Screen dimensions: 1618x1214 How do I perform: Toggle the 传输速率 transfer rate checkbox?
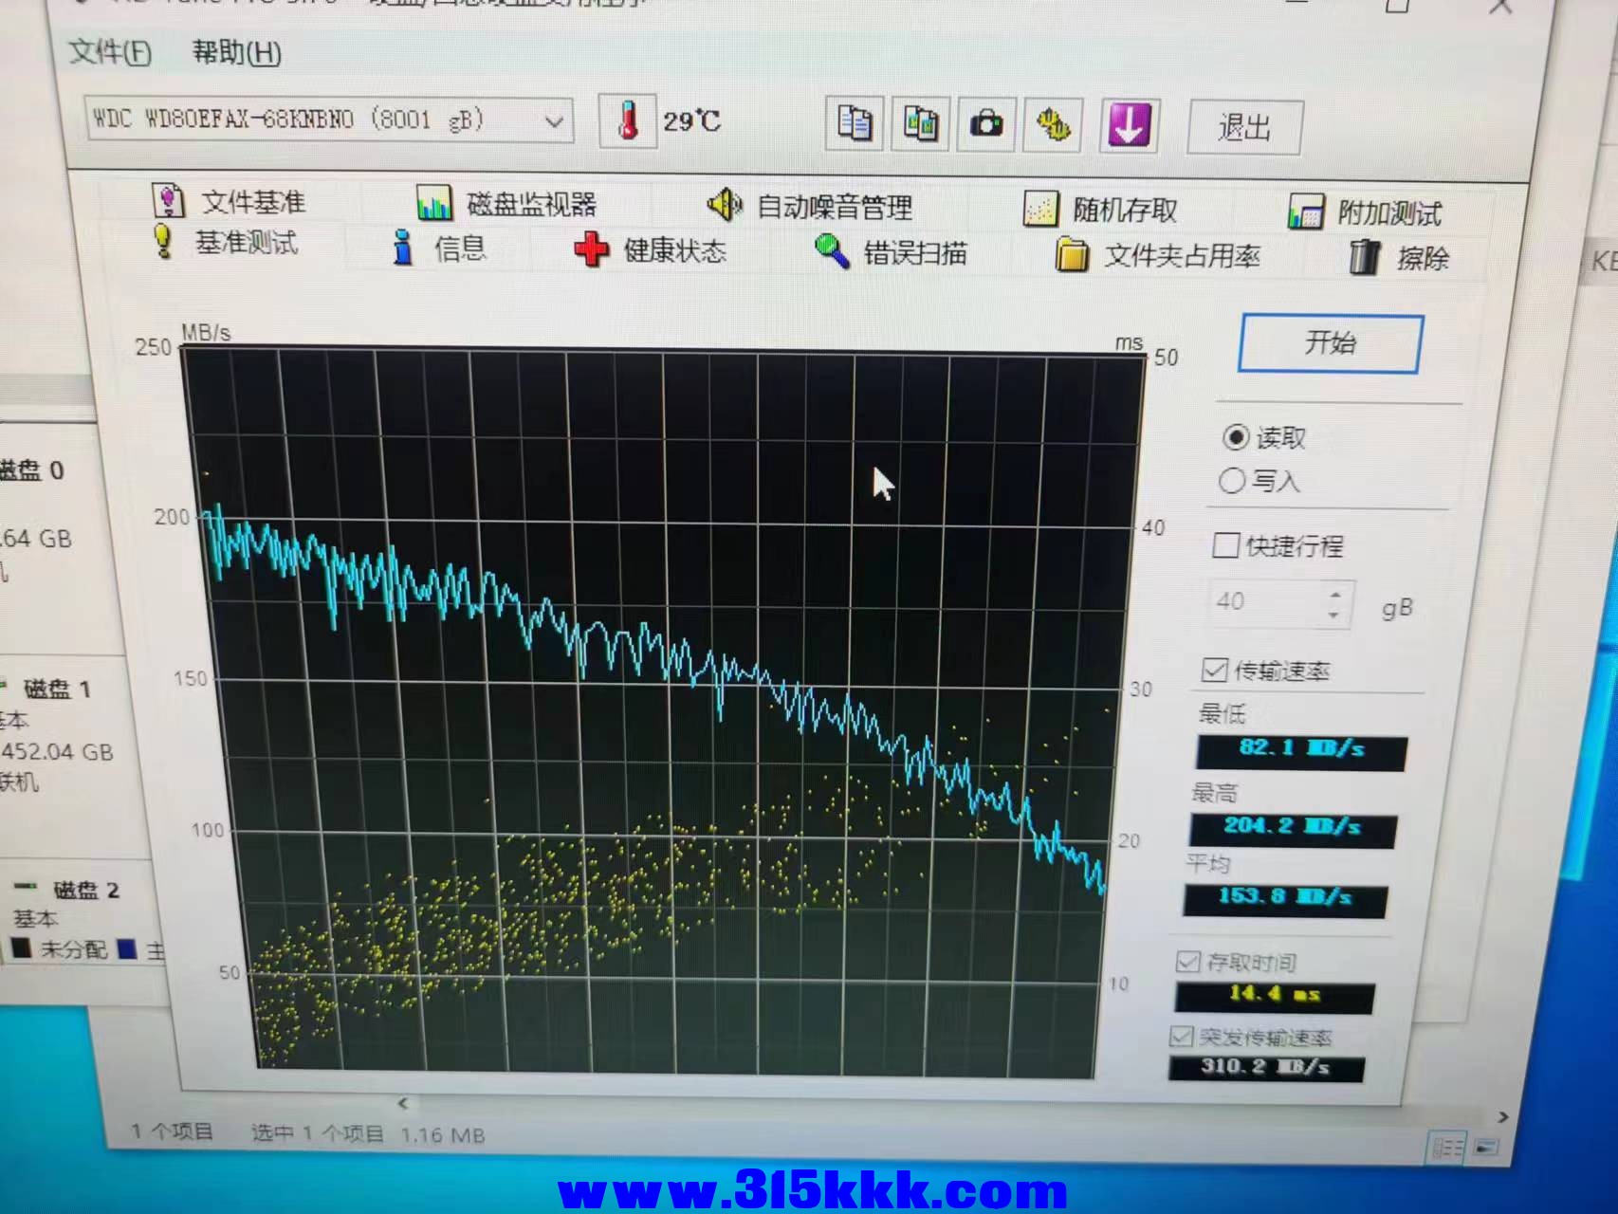1214,671
